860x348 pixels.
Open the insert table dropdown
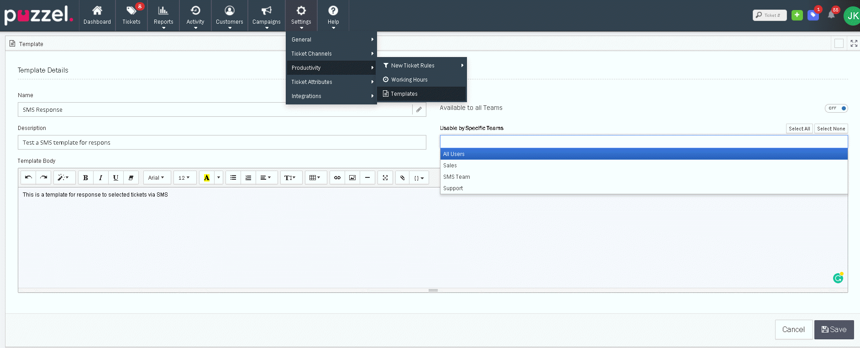pos(315,178)
